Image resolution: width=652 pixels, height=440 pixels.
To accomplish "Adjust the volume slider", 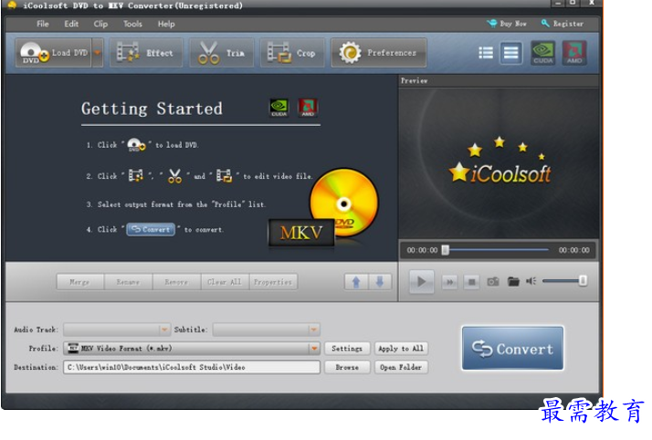I will [x=564, y=281].
